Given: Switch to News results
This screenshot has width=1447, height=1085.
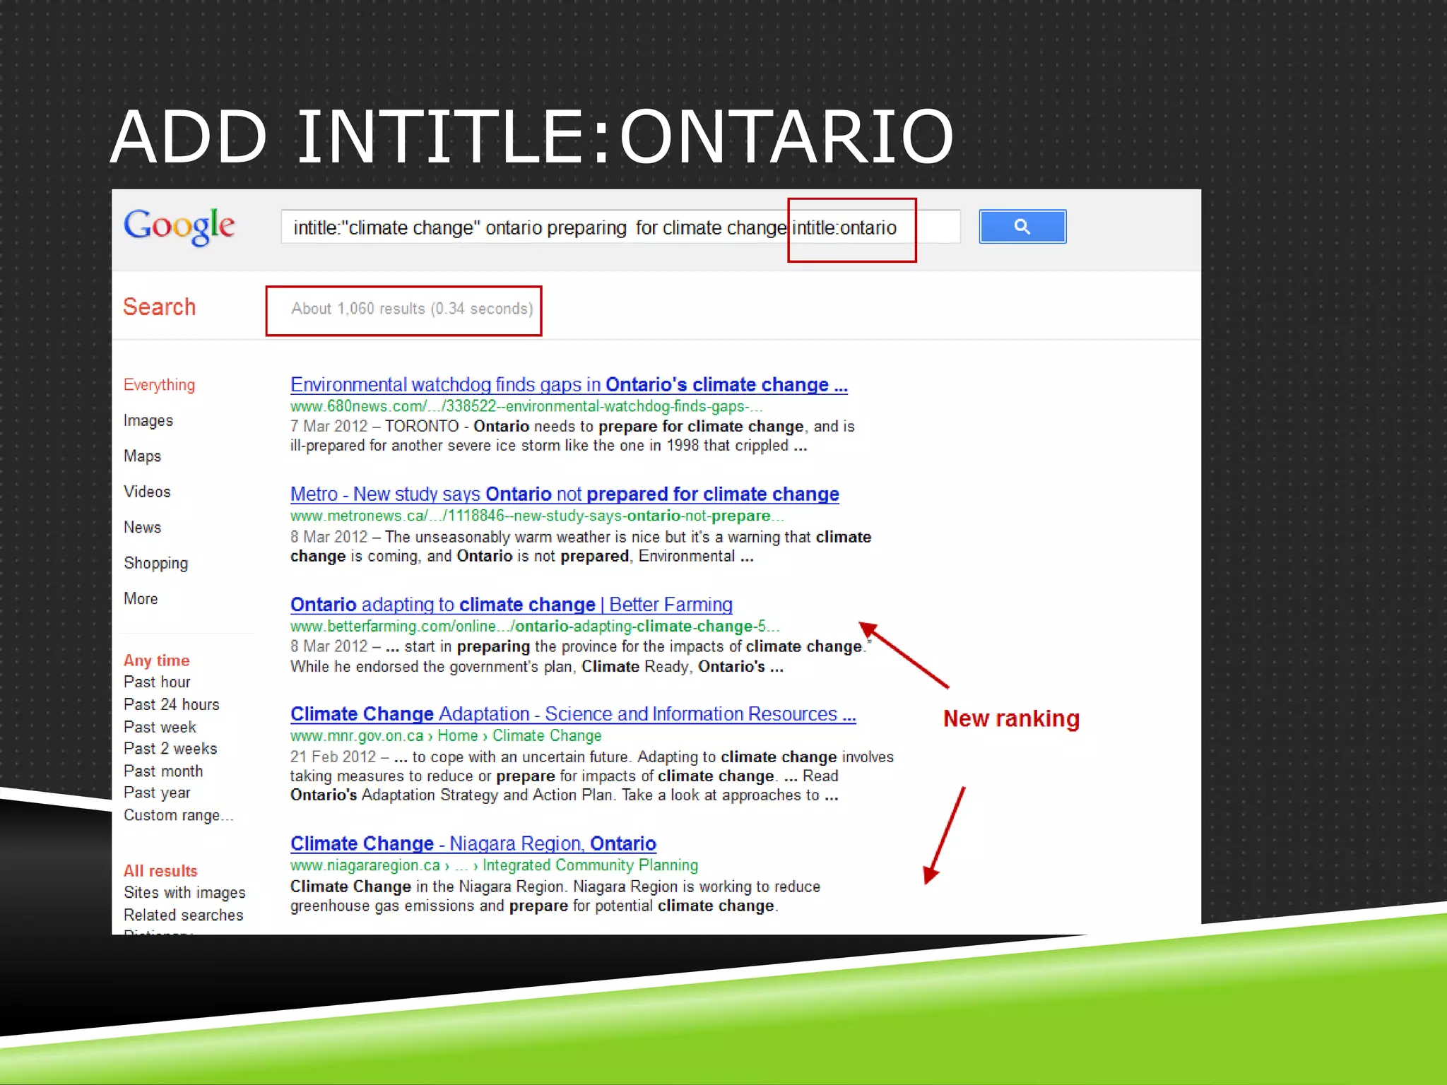Looking at the screenshot, I should (142, 527).
